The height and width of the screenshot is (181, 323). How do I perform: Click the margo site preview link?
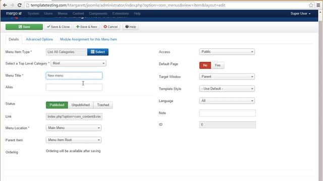pos(14,14)
